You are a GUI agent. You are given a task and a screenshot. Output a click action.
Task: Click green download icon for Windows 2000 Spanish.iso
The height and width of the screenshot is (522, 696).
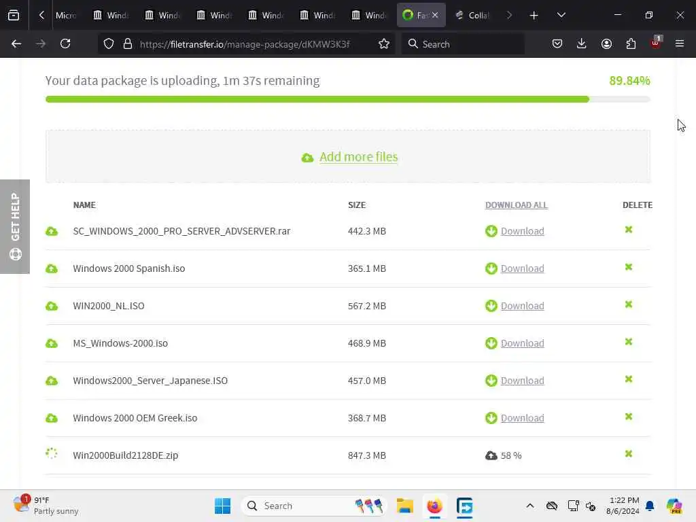(491, 268)
